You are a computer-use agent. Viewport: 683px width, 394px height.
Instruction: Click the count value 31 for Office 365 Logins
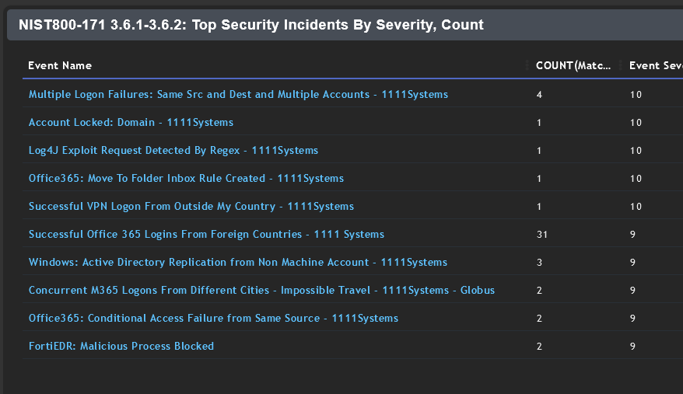coord(541,235)
